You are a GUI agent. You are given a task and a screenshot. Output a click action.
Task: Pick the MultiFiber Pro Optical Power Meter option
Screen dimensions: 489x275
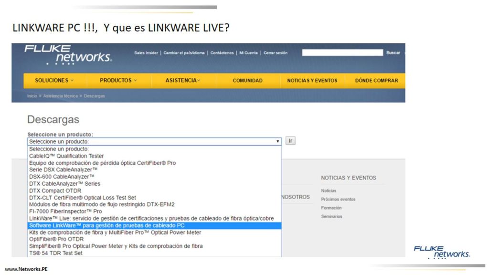click(154, 233)
